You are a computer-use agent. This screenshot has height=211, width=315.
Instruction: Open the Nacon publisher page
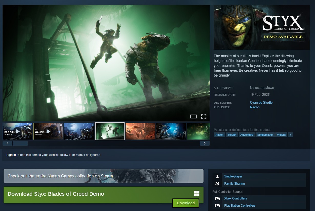click(255, 107)
